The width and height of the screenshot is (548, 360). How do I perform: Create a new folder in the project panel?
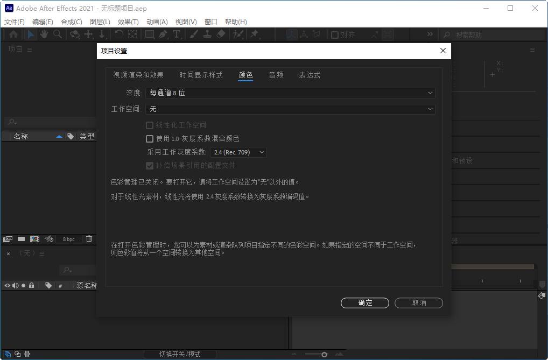pyautogui.click(x=21, y=239)
